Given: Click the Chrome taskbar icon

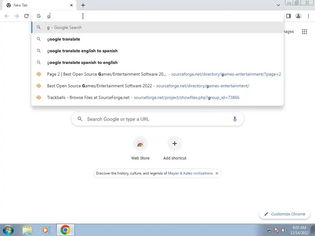Looking at the screenshot, I should tap(65, 230).
